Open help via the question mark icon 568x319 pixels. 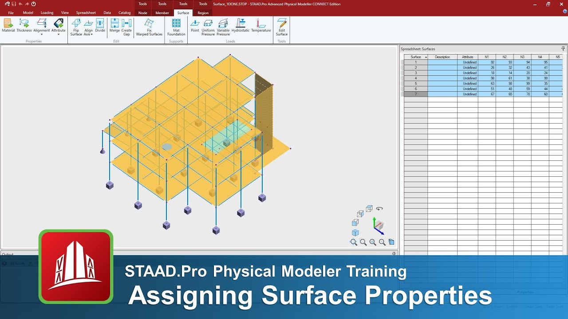(565, 12)
